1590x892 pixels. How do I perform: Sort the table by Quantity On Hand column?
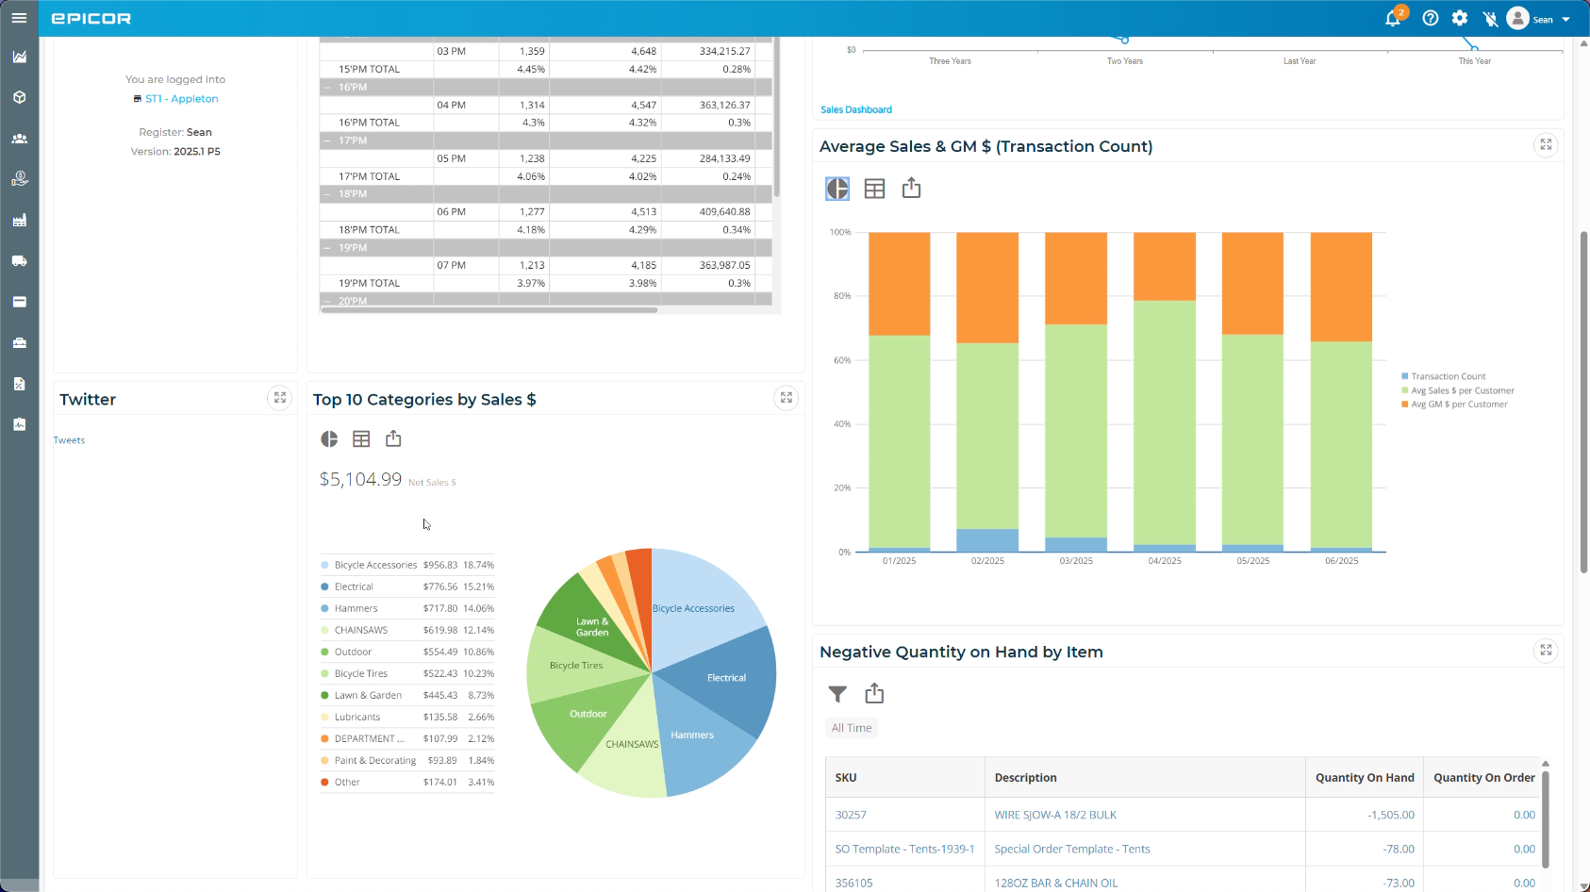click(x=1365, y=777)
